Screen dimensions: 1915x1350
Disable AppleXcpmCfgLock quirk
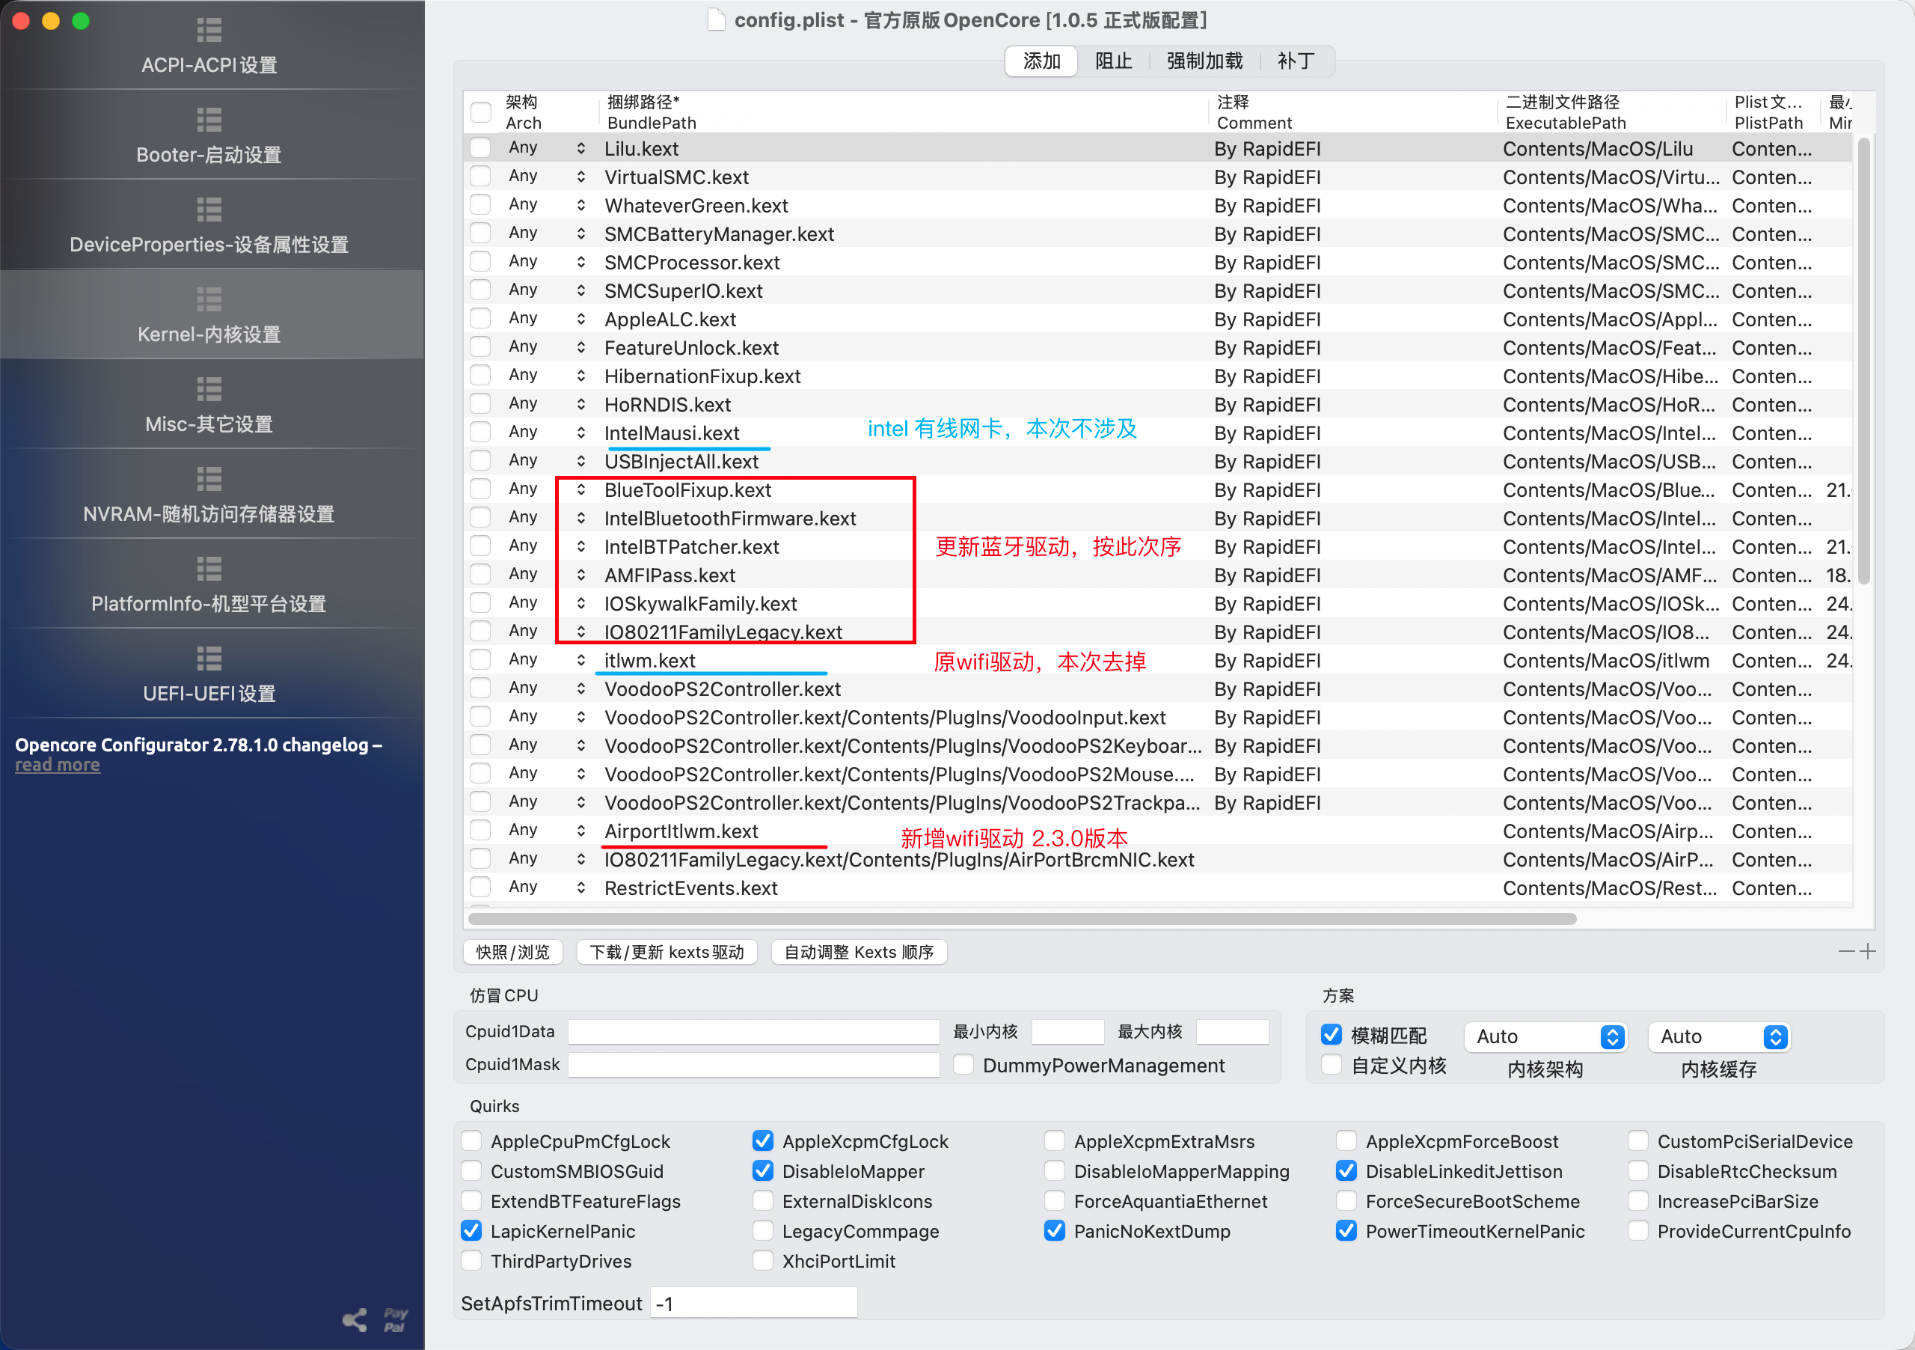click(x=762, y=1140)
